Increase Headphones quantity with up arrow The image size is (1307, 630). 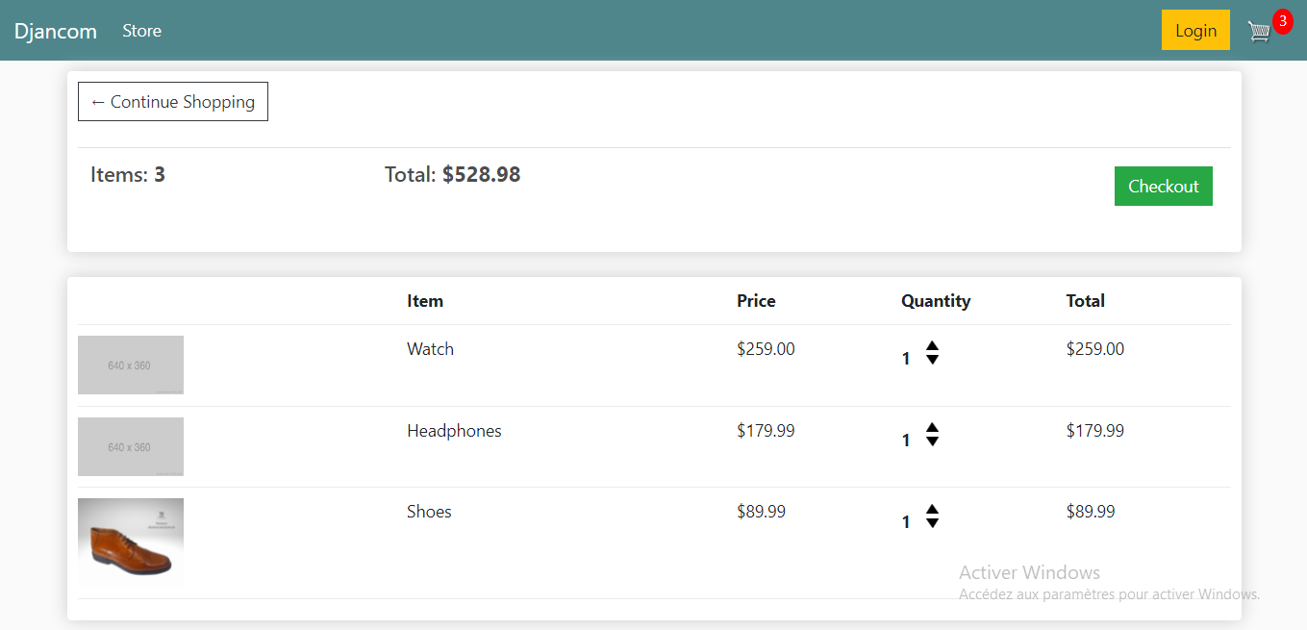[932, 428]
